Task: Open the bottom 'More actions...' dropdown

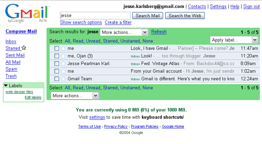Action: 75,96
